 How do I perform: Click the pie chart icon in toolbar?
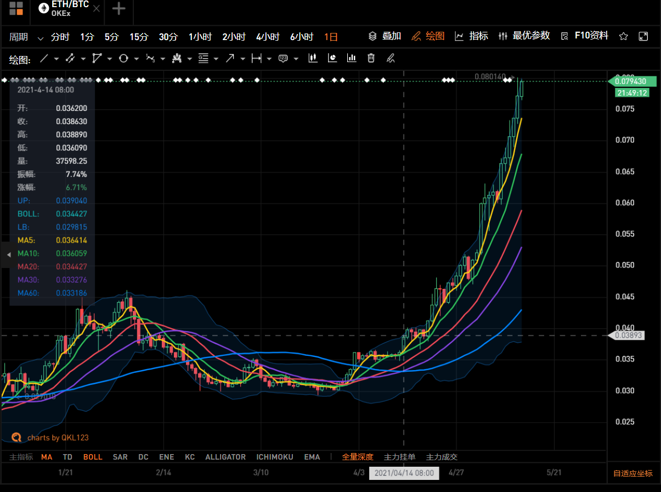pos(332,58)
